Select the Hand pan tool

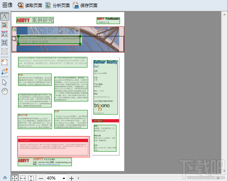click(x=5, y=91)
